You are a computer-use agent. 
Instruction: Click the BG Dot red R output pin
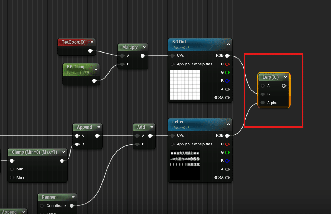[227, 64]
